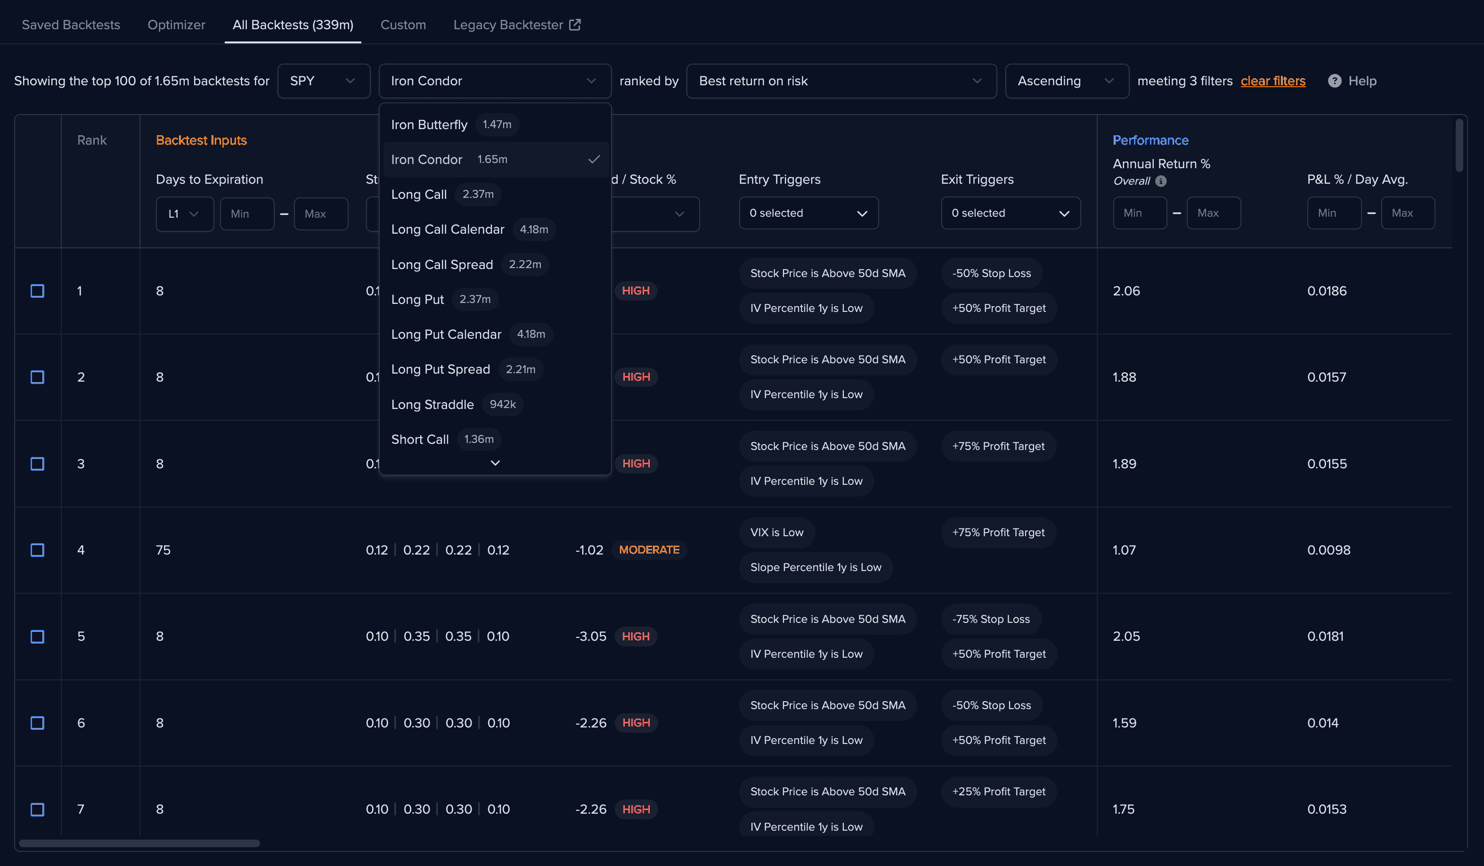Switch to the Optimizer tab
The image size is (1484, 866).
(x=176, y=25)
